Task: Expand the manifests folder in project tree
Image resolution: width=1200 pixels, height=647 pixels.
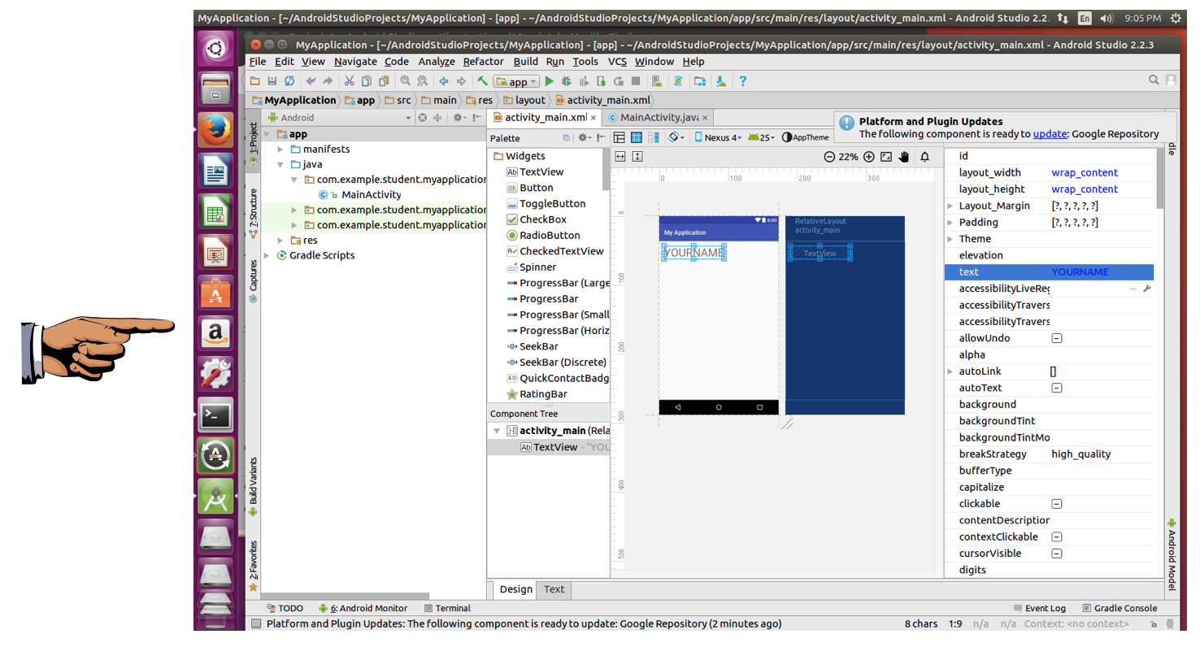Action: (x=280, y=150)
